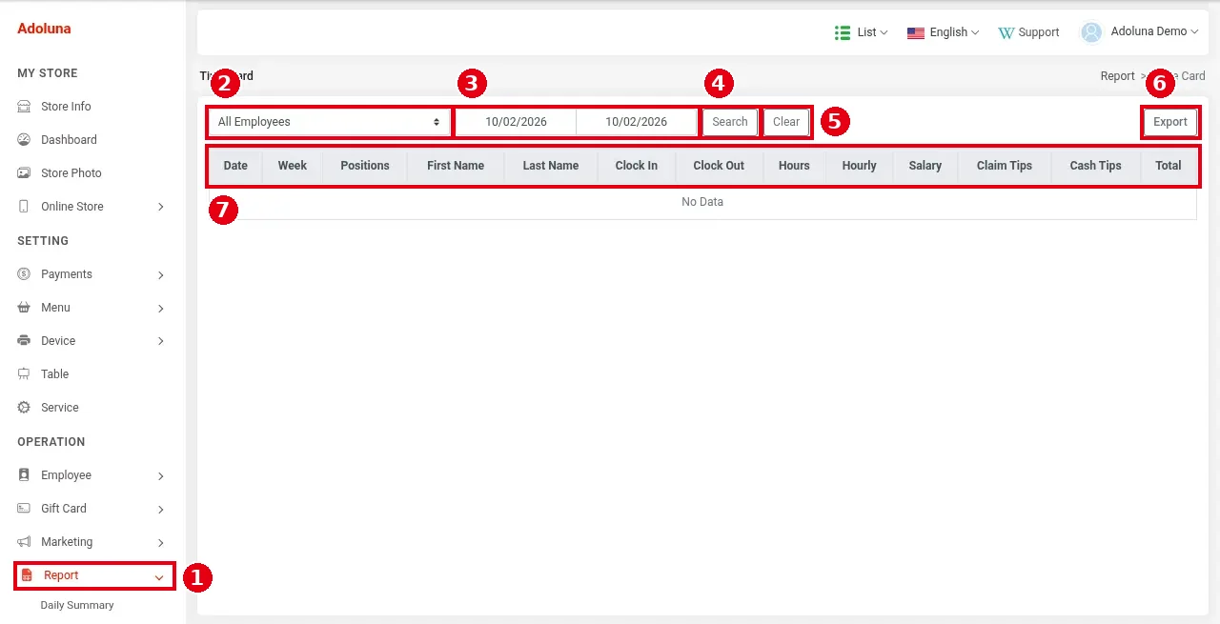Click the Salary column header
1220x624 pixels.
point(925,166)
